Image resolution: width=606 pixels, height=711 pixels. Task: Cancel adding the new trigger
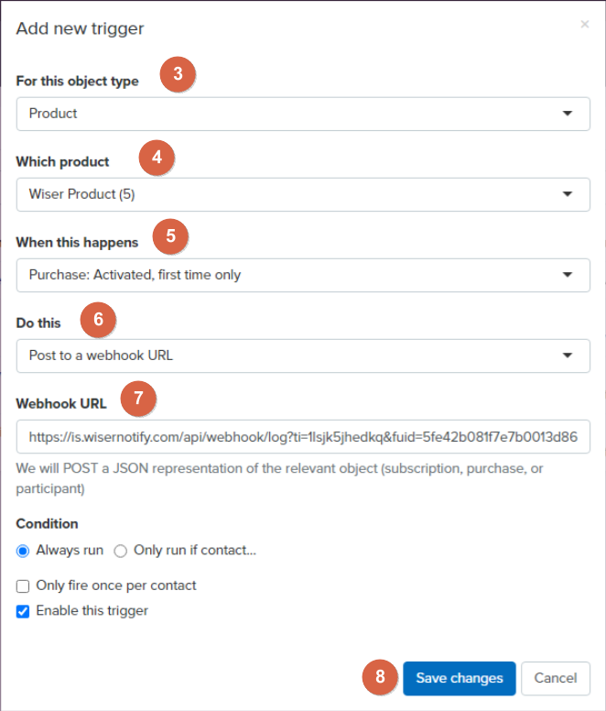point(556,678)
